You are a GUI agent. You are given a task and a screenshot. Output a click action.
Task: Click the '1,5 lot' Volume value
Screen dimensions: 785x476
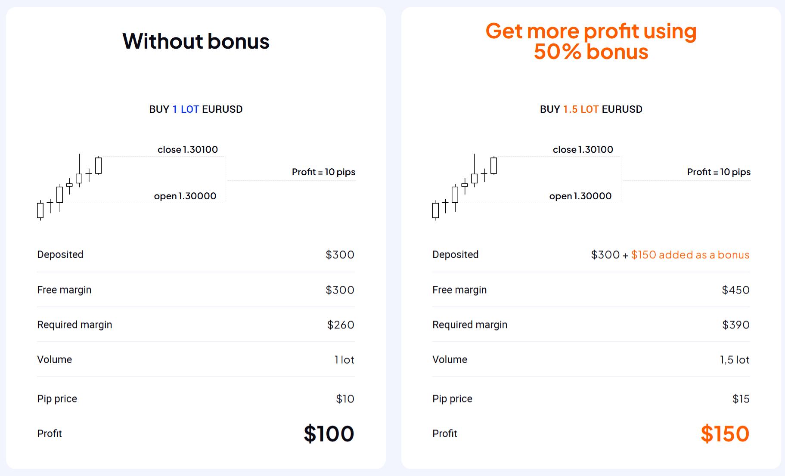[x=735, y=359]
